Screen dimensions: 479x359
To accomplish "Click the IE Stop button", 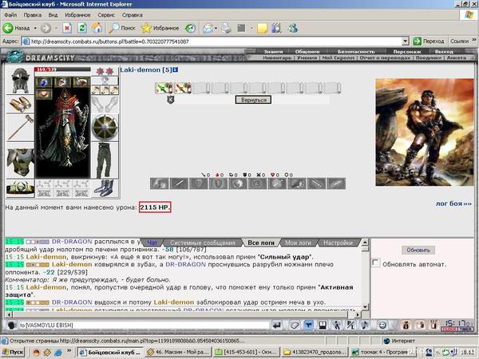I will pos(67,28).
